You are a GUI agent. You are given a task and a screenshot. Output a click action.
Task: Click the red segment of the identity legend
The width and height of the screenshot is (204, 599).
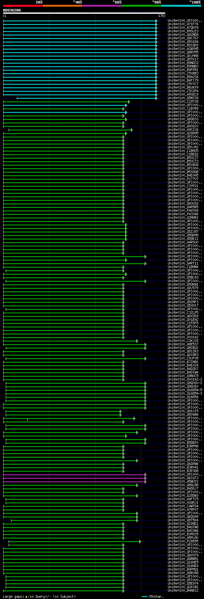coord(23,6)
